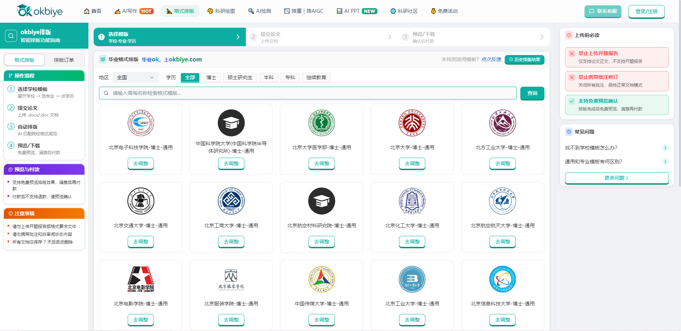Viewport: 681px width, 331px height.
Task: Select the 继续教育 degree filter
Action: point(316,77)
